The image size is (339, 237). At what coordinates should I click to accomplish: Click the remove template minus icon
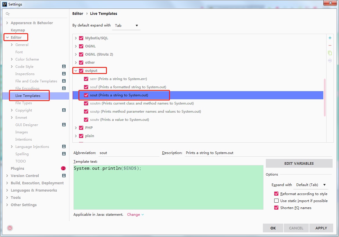[330, 45]
